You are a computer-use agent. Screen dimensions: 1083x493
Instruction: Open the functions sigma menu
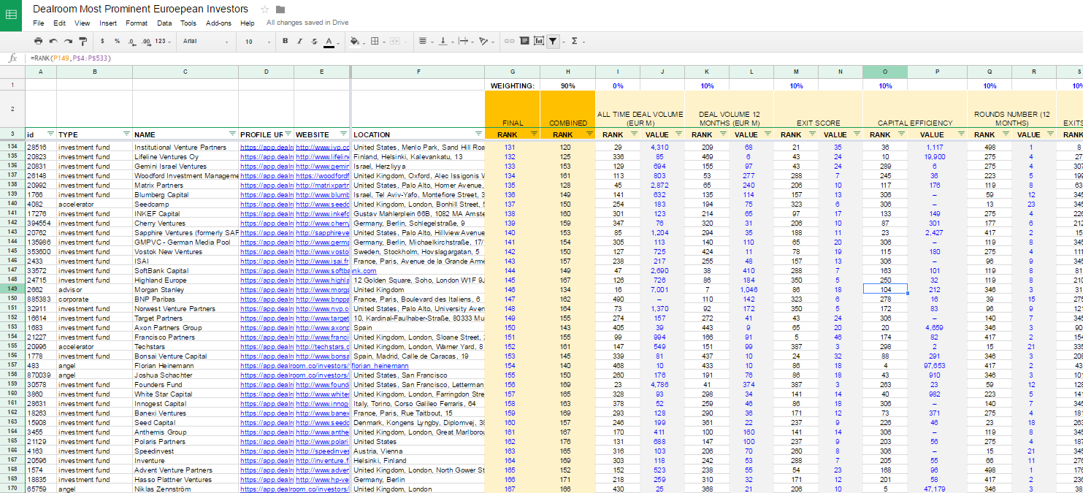click(577, 42)
